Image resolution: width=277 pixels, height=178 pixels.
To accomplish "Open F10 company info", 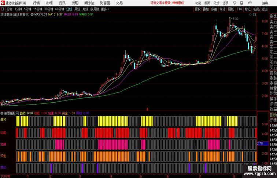I will click(x=239, y=9).
